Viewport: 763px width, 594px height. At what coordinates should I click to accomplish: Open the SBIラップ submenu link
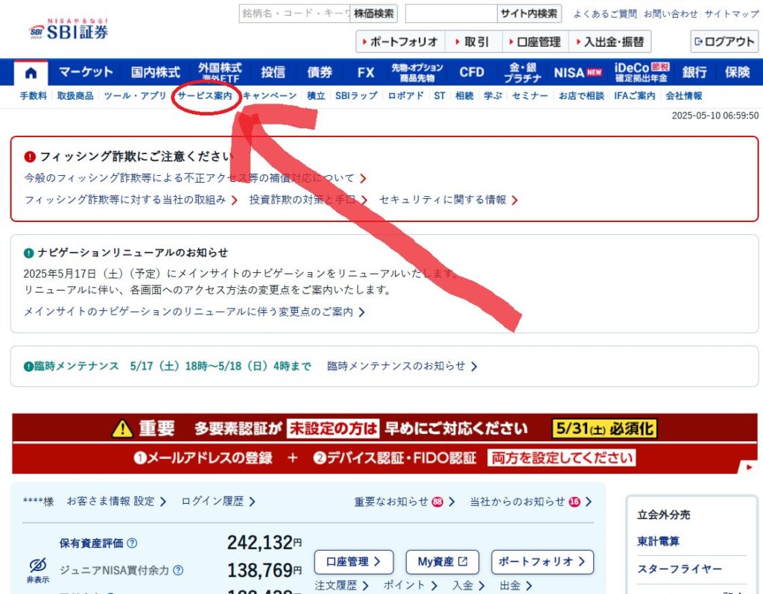pyautogui.click(x=356, y=95)
